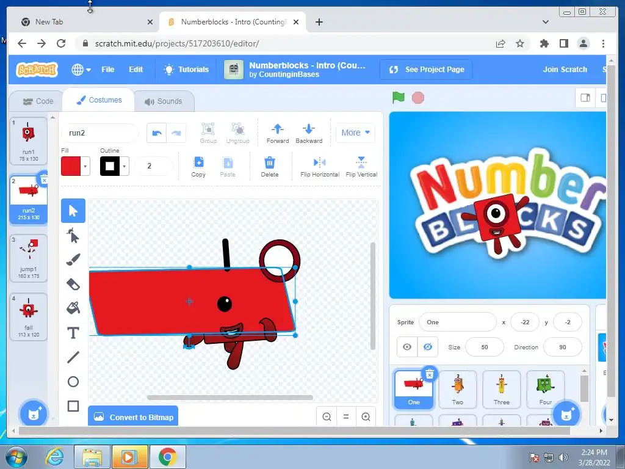Click the sprite Size field
Viewport: 625px width, 469px height.
click(484, 347)
